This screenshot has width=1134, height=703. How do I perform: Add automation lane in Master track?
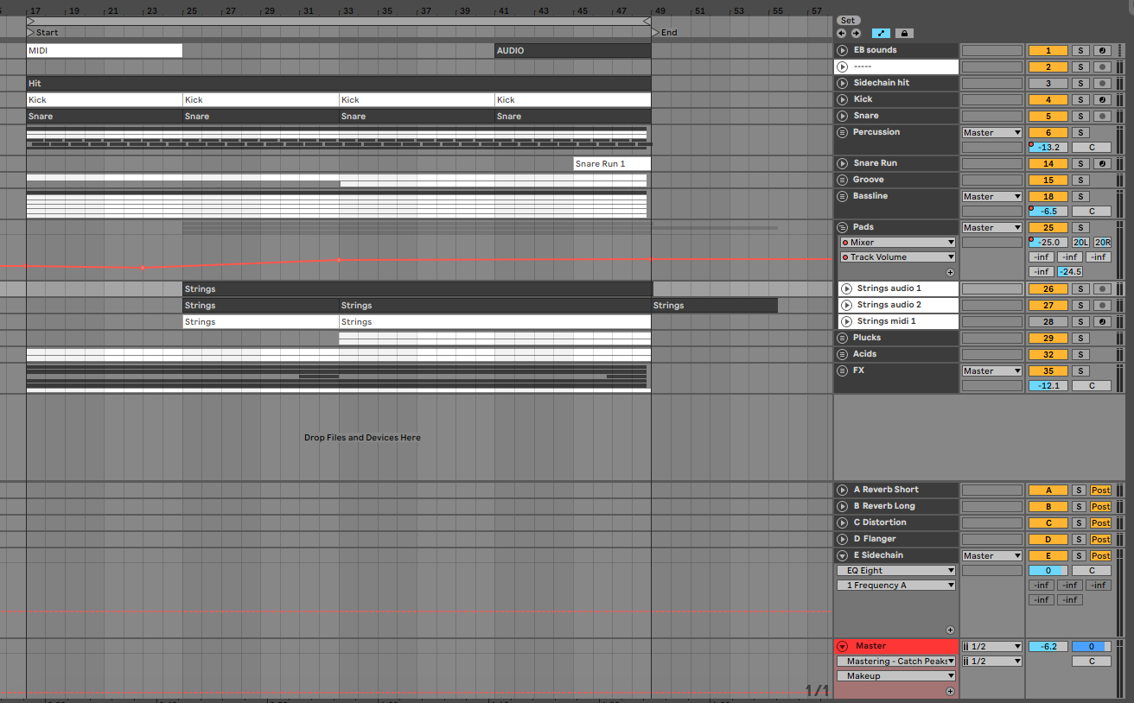[x=950, y=691]
